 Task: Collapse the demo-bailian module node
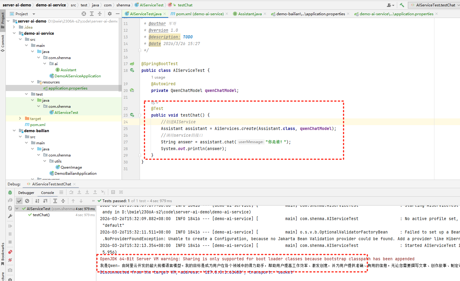pyautogui.click(x=14, y=131)
